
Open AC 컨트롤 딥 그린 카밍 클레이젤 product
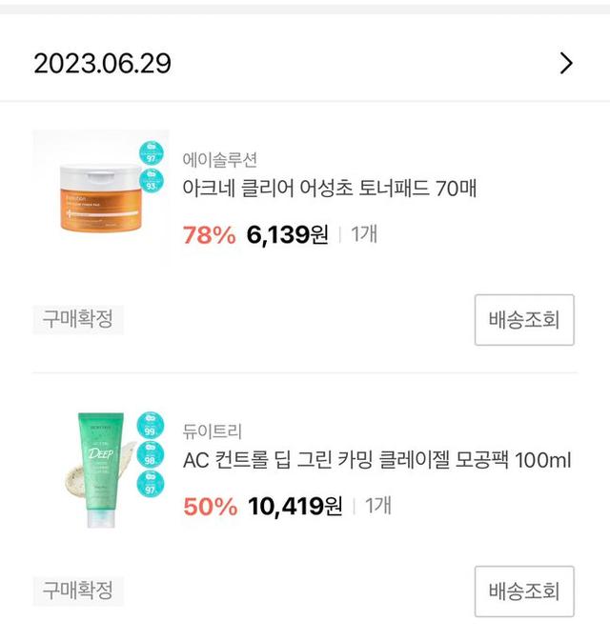coord(376,461)
